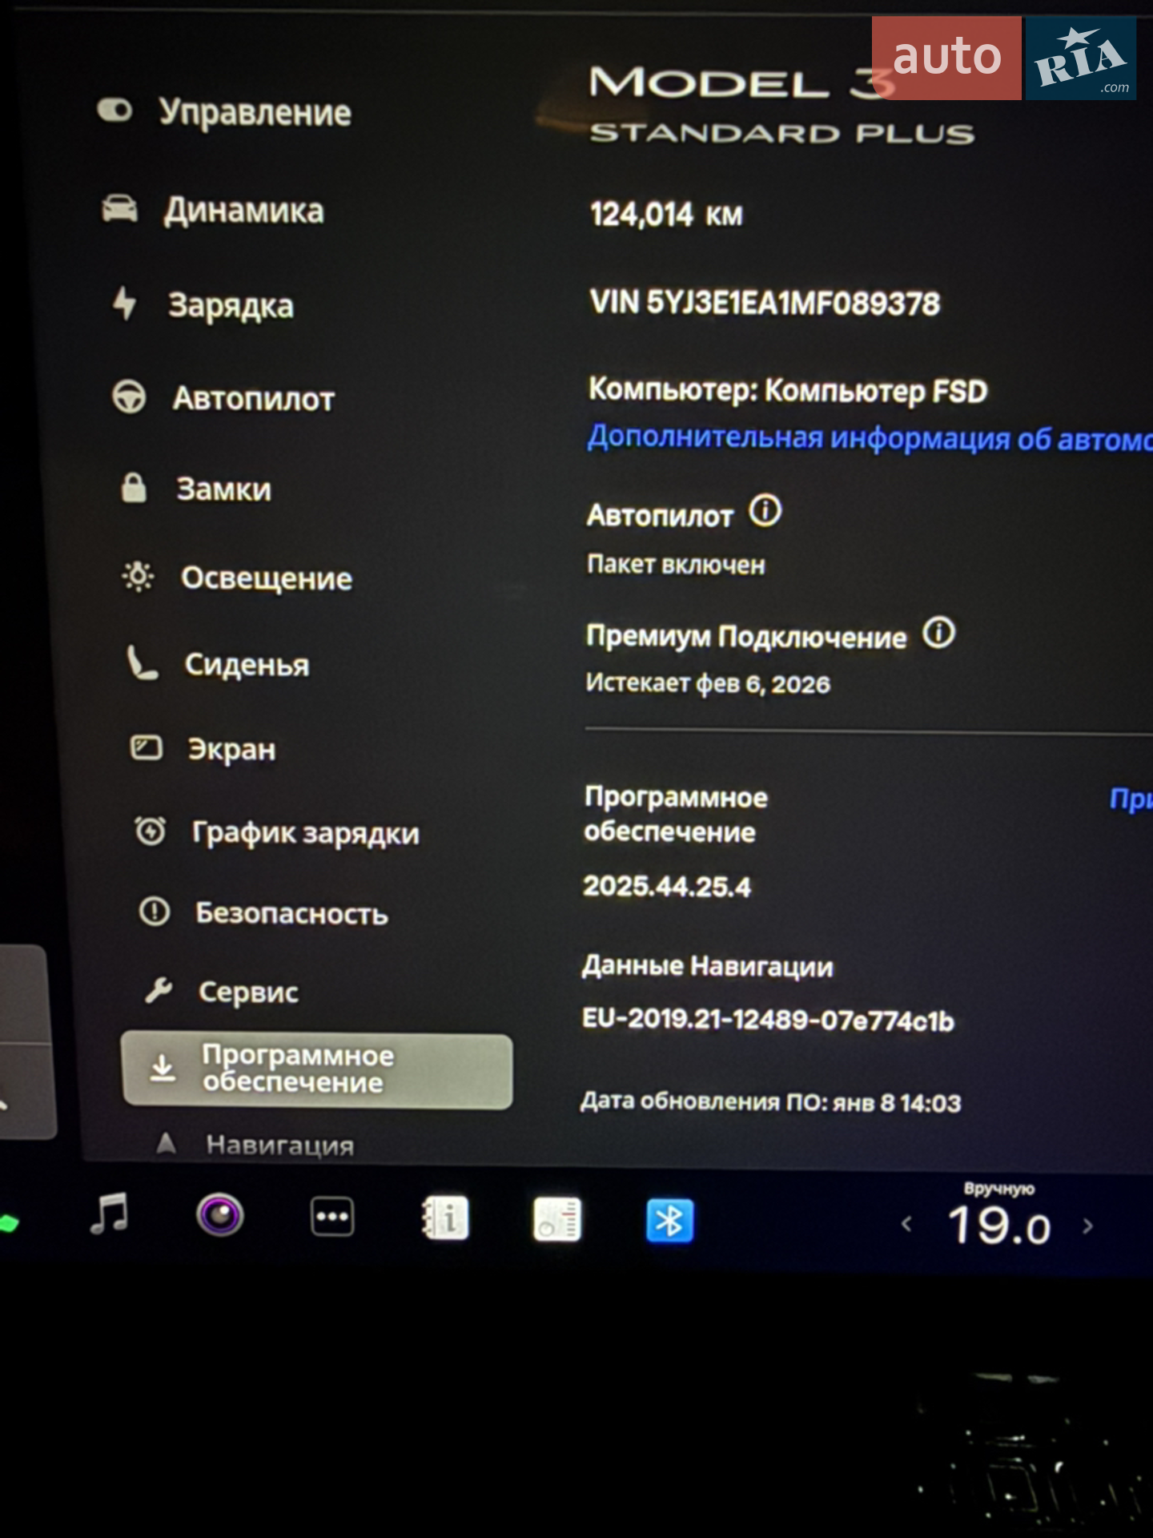Tap the toggle icon beside Управление
Image resolution: width=1153 pixels, height=1538 pixels.
pyautogui.click(x=114, y=110)
